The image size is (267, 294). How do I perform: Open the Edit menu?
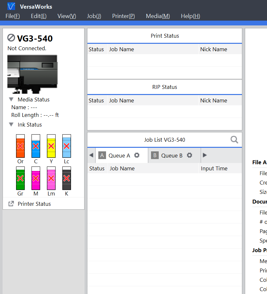(x=39, y=16)
